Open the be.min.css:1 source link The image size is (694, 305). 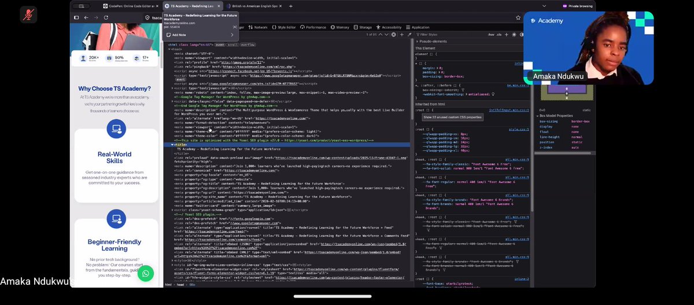[x=518, y=85]
